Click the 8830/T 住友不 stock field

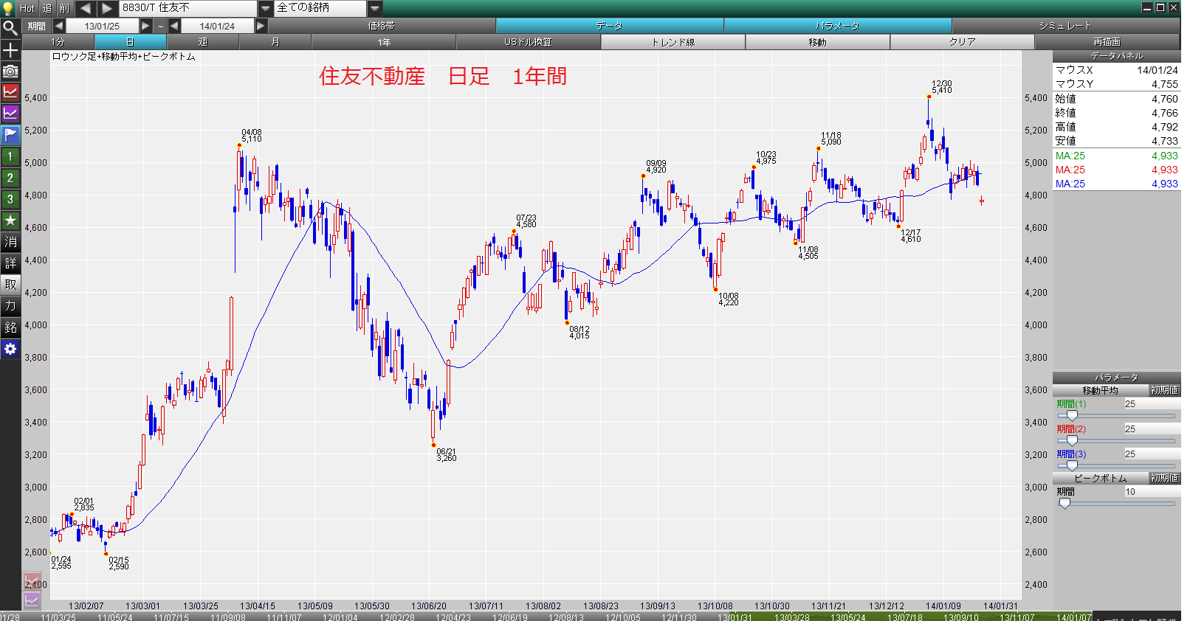click(x=189, y=8)
